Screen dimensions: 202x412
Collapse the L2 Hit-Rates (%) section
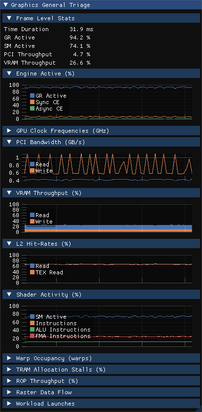(x=101, y=244)
